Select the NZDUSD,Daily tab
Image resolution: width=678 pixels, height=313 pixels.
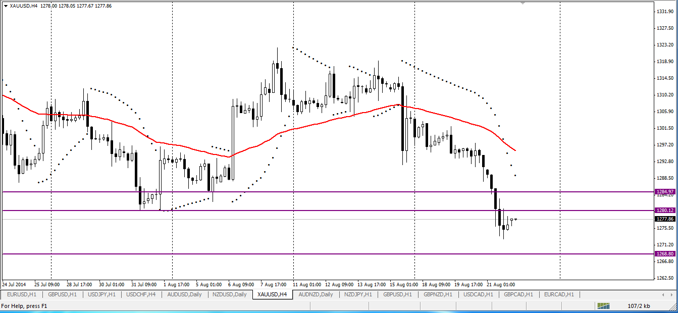(230, 294)
